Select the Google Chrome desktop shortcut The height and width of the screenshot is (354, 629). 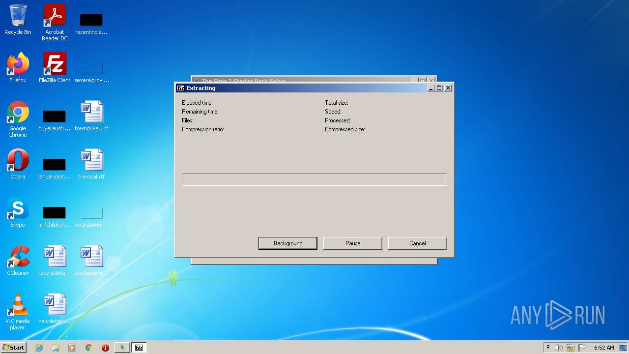pos(18,119)
